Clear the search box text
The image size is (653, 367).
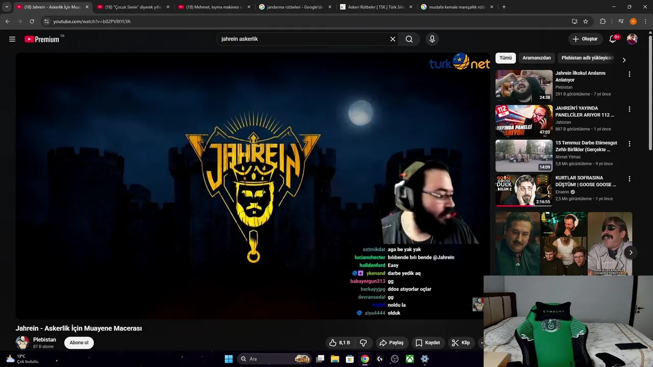click(x=393, y=39)
